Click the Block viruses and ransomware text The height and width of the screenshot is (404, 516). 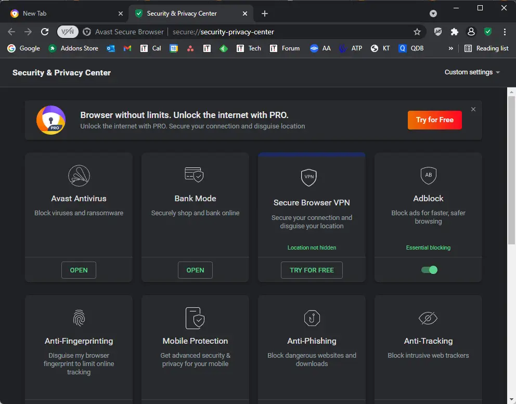(79, 213)
